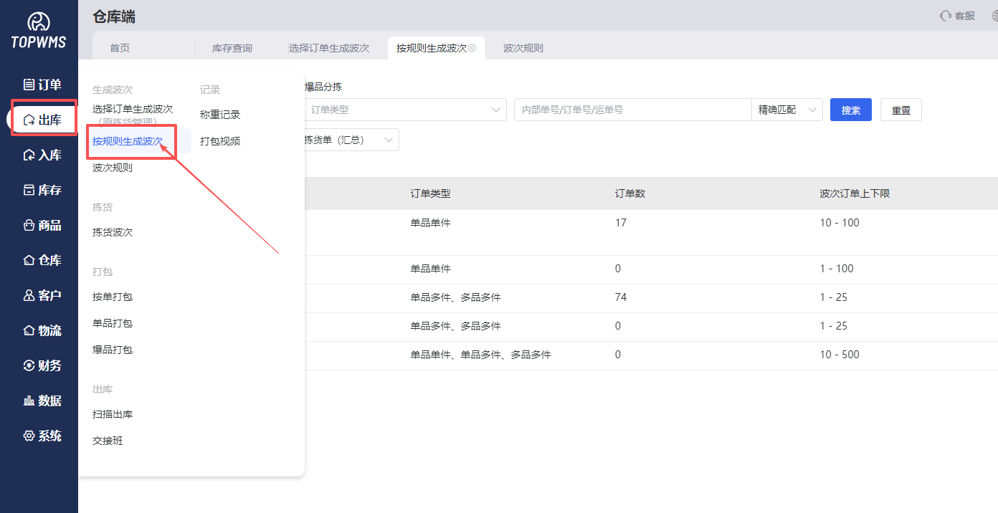
Task: Click the 搜索 search button
Action: click(x=850, y=110)
